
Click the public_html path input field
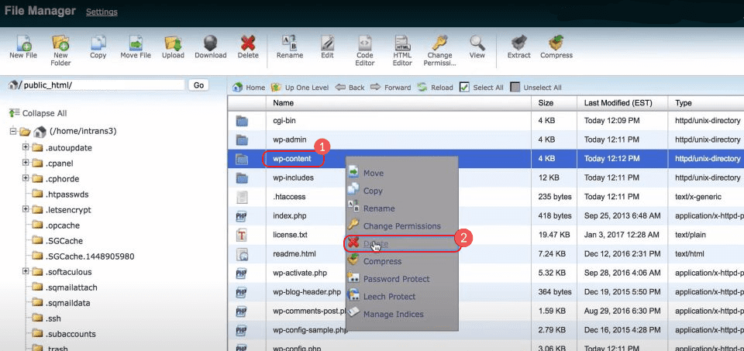101,85
